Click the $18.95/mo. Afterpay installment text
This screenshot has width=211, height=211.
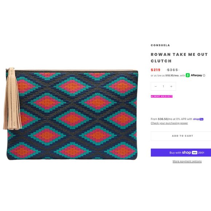coord(172,75)
